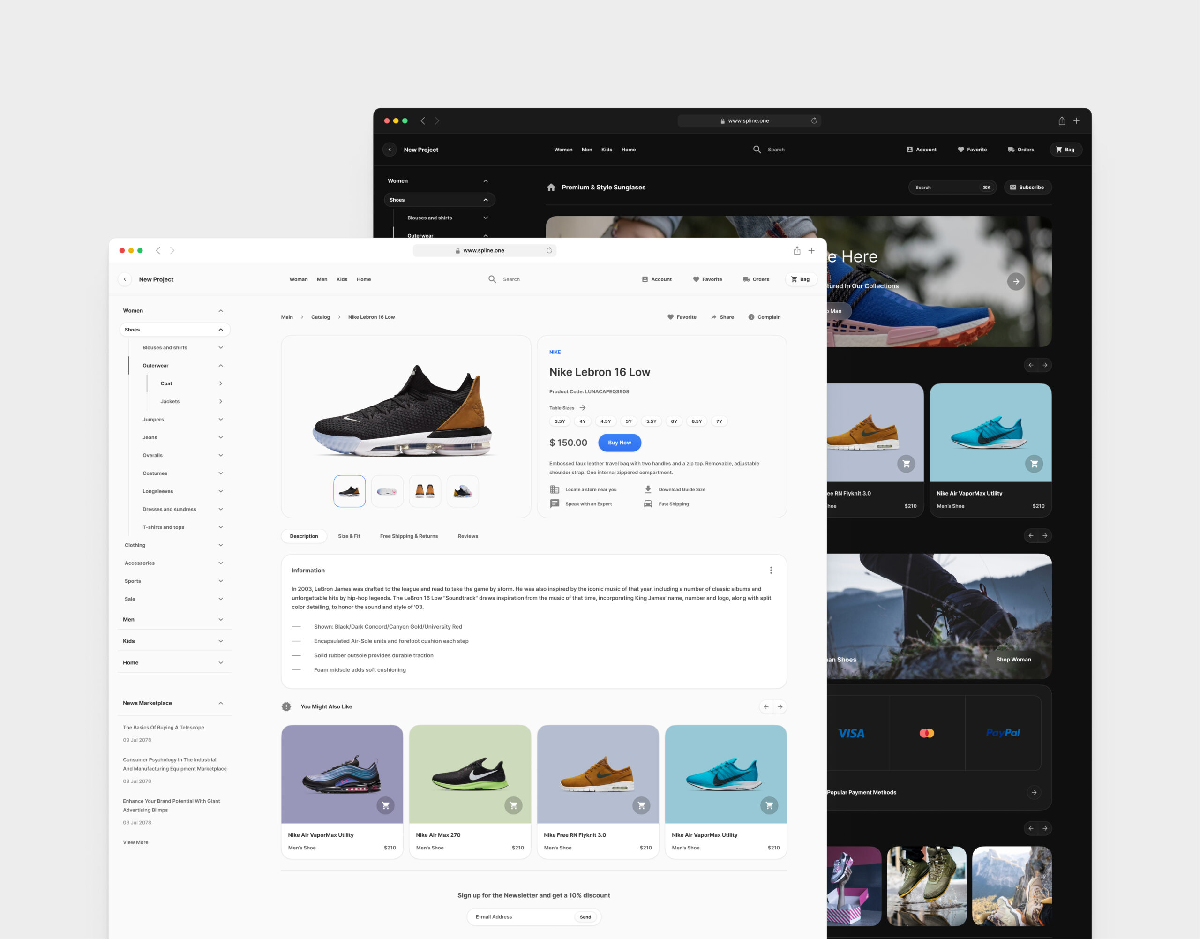Click arrow next to Popular Payment Methods
The height and width of the screenshot is (939, 1200).
[1034, 792]
